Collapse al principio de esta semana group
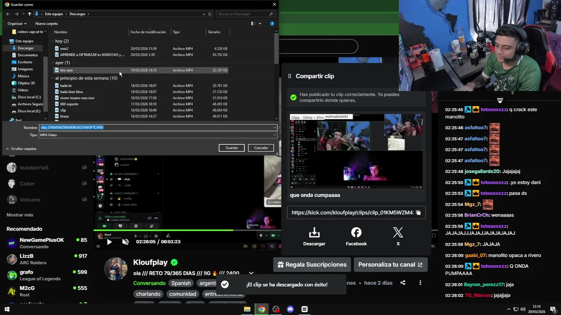Image resolution: width=561 pixels, height=315 pixels. 53,78
